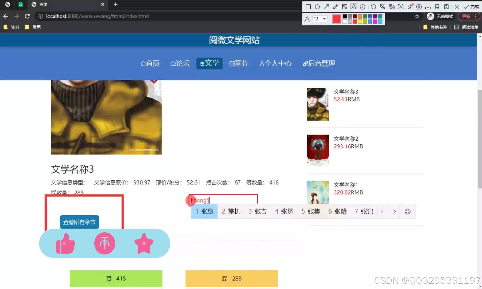The width and height of the screenshot is (482, 289).
Task: Finish the screenshot with 完成
Action: point(471,7)
